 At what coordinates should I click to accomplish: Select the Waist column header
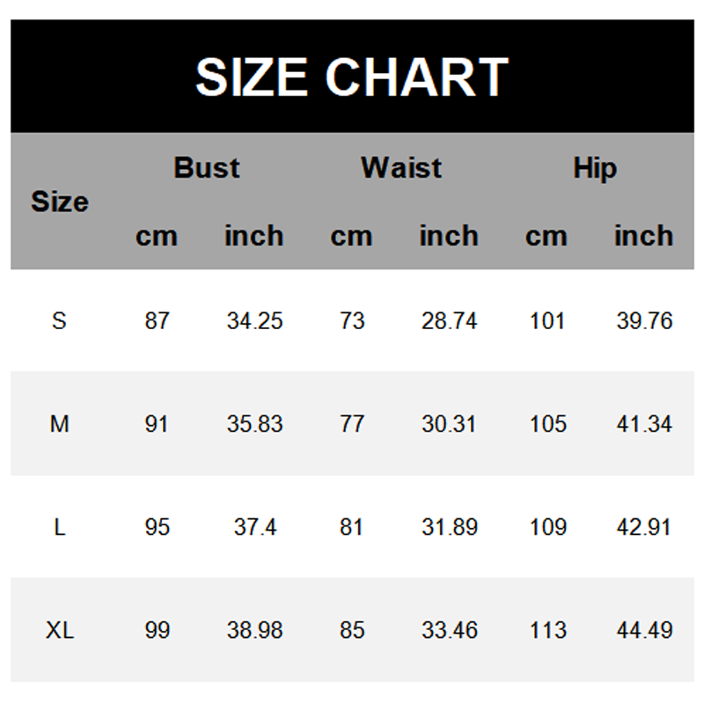(401, 167)
